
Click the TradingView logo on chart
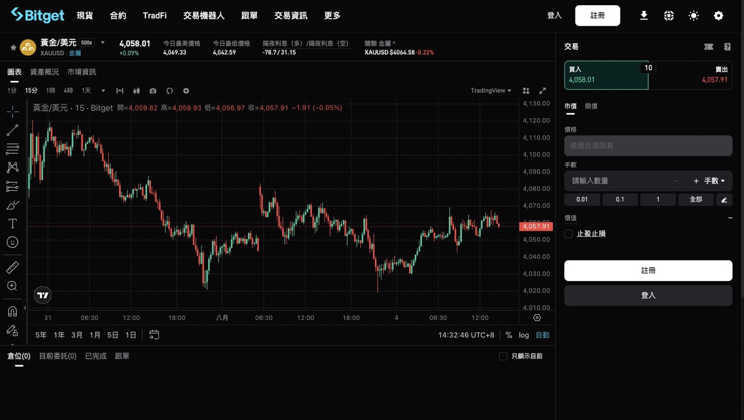coord(43,295)
